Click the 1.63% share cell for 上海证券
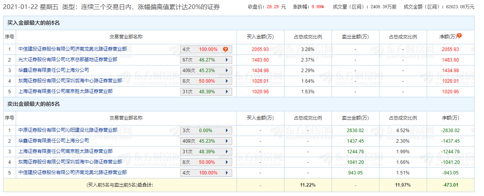 308,92
